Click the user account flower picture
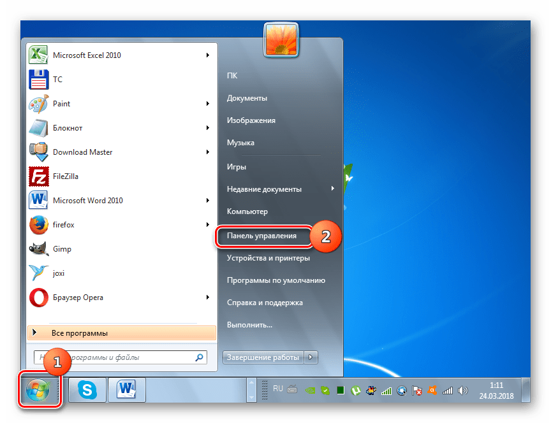 pos(281,39)
